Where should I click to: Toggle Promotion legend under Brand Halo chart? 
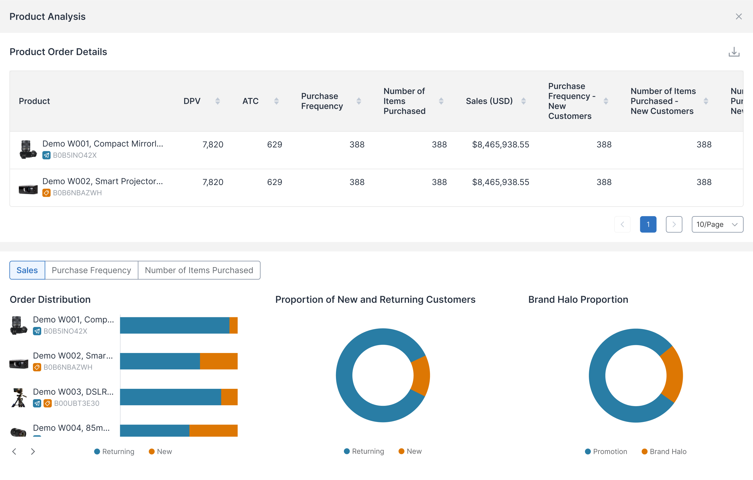click(606, 452)
